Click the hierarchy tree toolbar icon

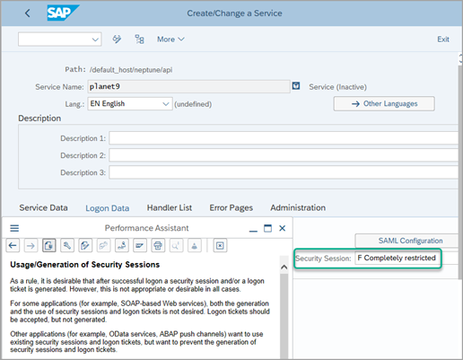[139, 40]
